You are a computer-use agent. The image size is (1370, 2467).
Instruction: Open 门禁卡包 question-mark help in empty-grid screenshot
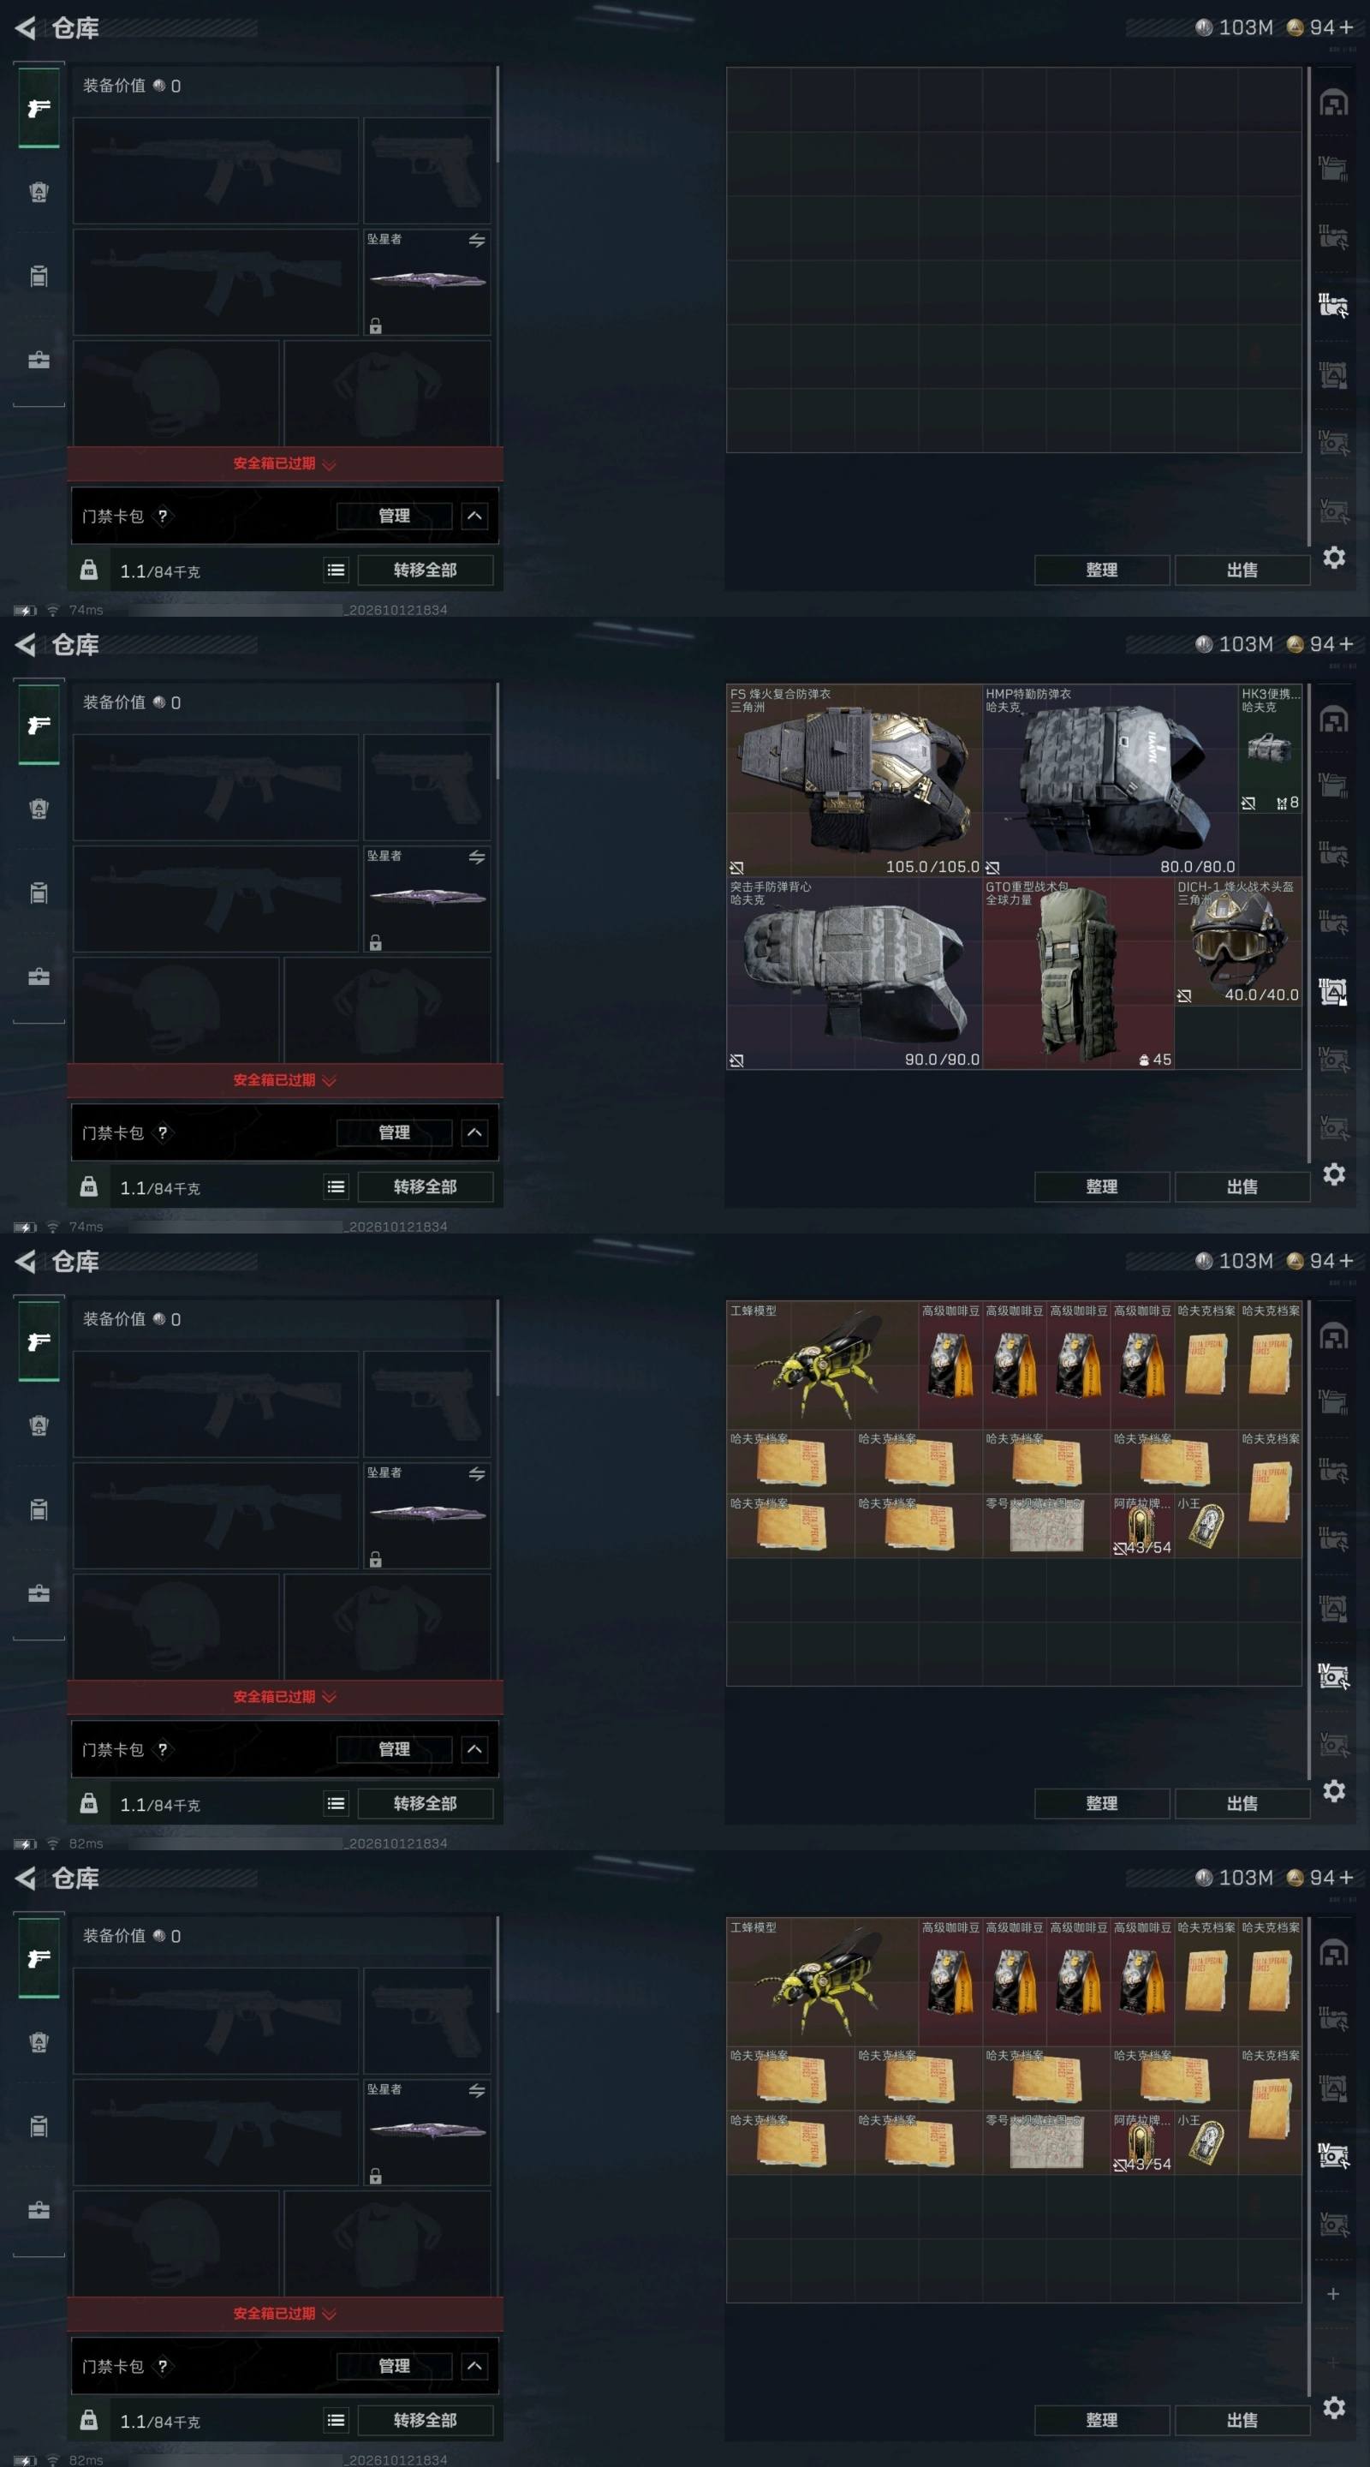click(163, 517)
